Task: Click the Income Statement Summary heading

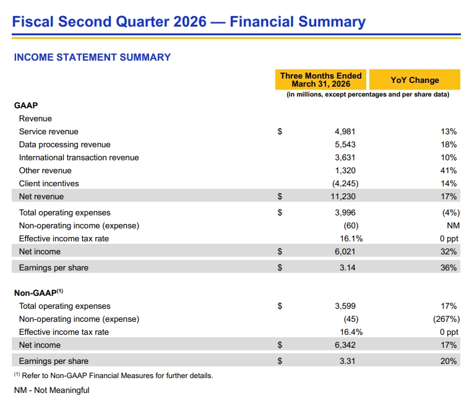Action: (92, 57)
